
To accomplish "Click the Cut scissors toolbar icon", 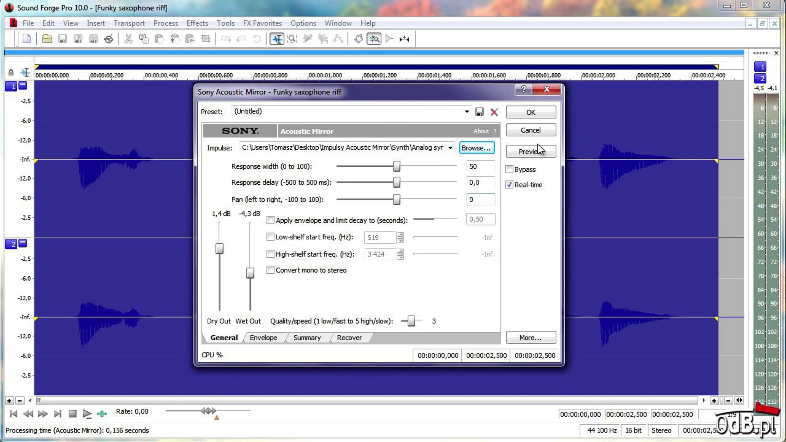I will click(x=128, y=39).
